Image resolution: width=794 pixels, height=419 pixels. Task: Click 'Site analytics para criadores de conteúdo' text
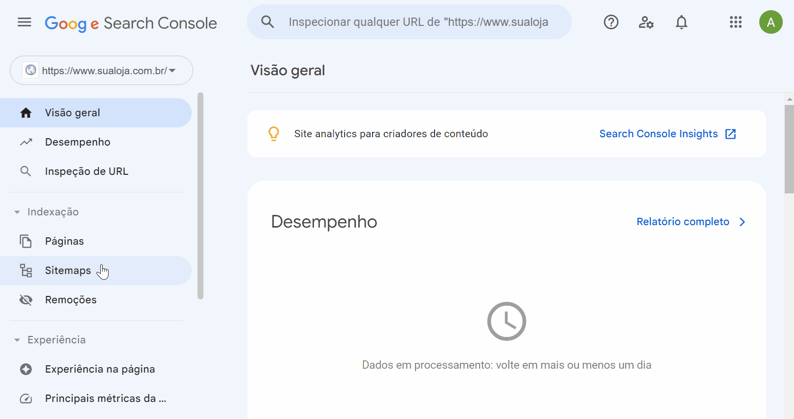[x=391, y=134]
